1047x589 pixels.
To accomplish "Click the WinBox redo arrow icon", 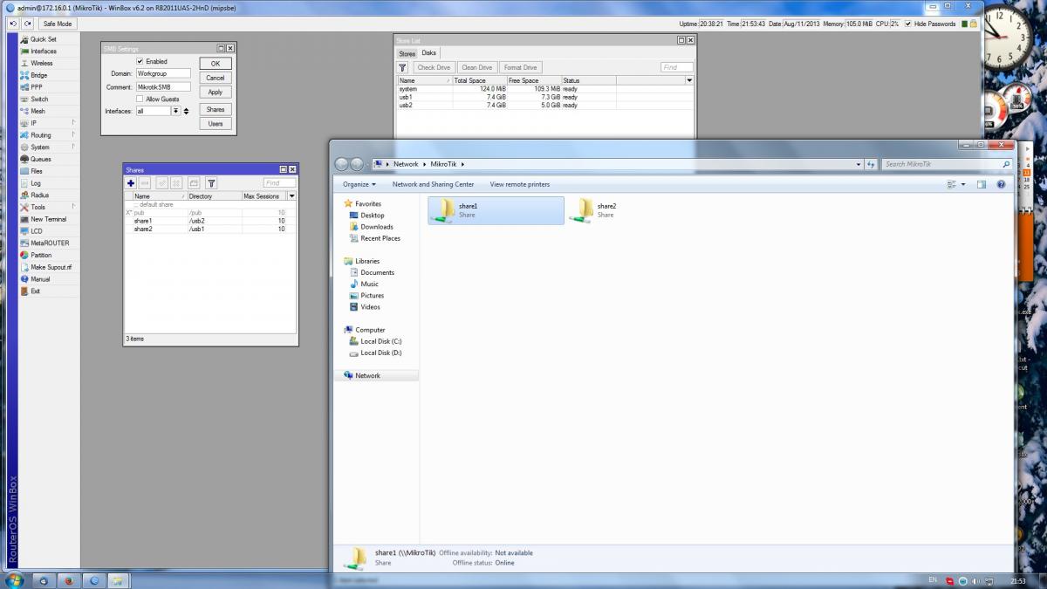I will click(28, 24).
